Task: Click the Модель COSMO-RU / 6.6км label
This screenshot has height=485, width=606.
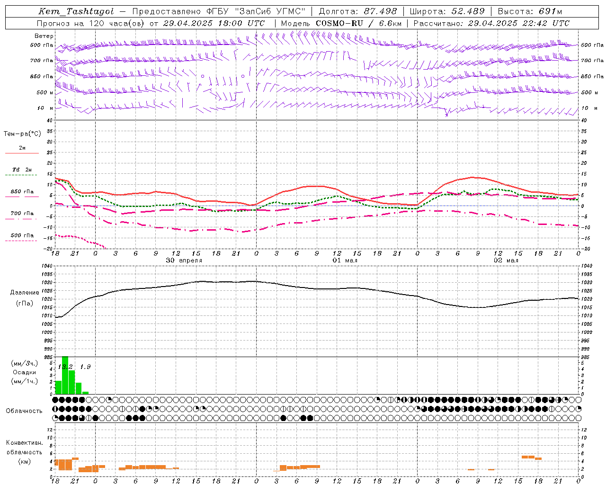Action: [341, 23]
